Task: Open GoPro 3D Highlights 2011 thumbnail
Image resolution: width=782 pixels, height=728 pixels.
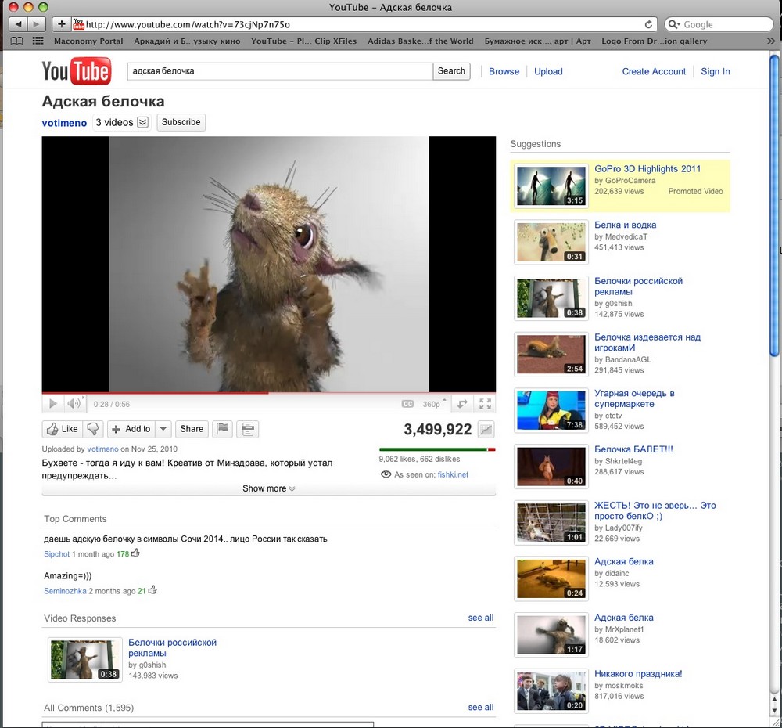Action: tap(551, 186)
